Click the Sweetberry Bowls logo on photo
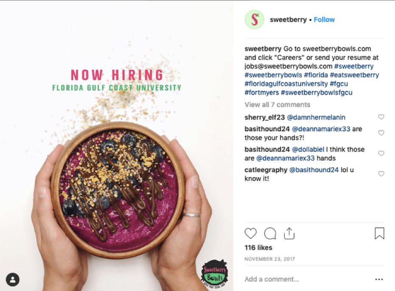 pos(214,274)
